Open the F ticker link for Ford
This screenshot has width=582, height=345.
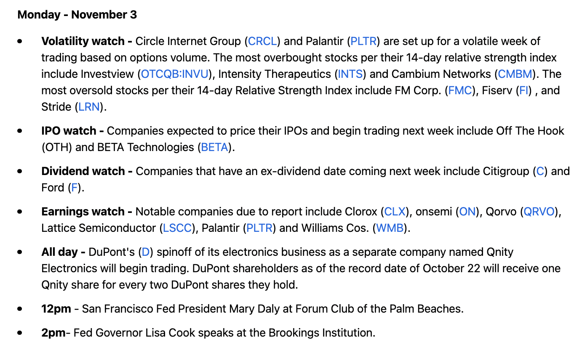[75, 188]
